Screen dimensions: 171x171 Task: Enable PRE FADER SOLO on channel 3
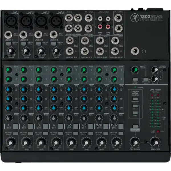(46, 134)
